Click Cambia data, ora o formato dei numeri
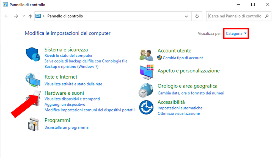This screenshot has height=158, width=275. [x=191, y=93]
